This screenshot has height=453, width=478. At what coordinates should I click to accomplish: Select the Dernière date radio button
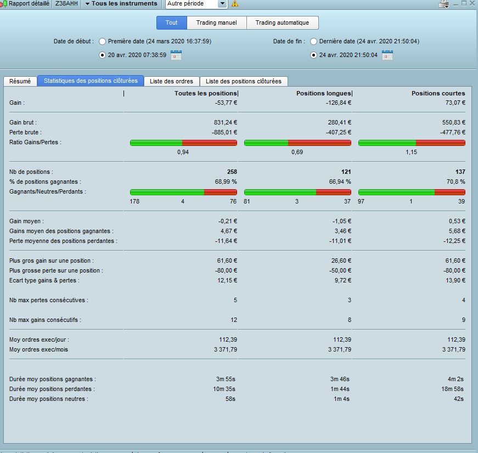[x=313, y=42]
